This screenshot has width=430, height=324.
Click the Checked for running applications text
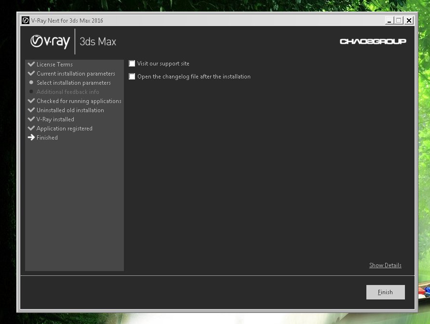tap(79, 101)
